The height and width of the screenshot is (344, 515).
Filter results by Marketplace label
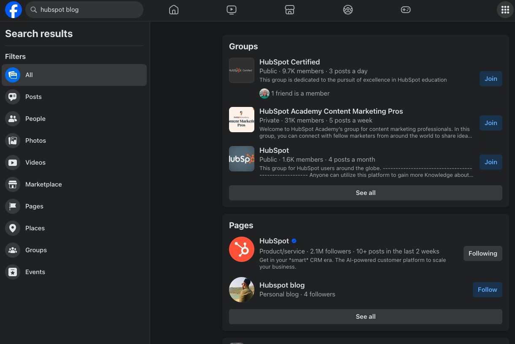tap(43, 184)
